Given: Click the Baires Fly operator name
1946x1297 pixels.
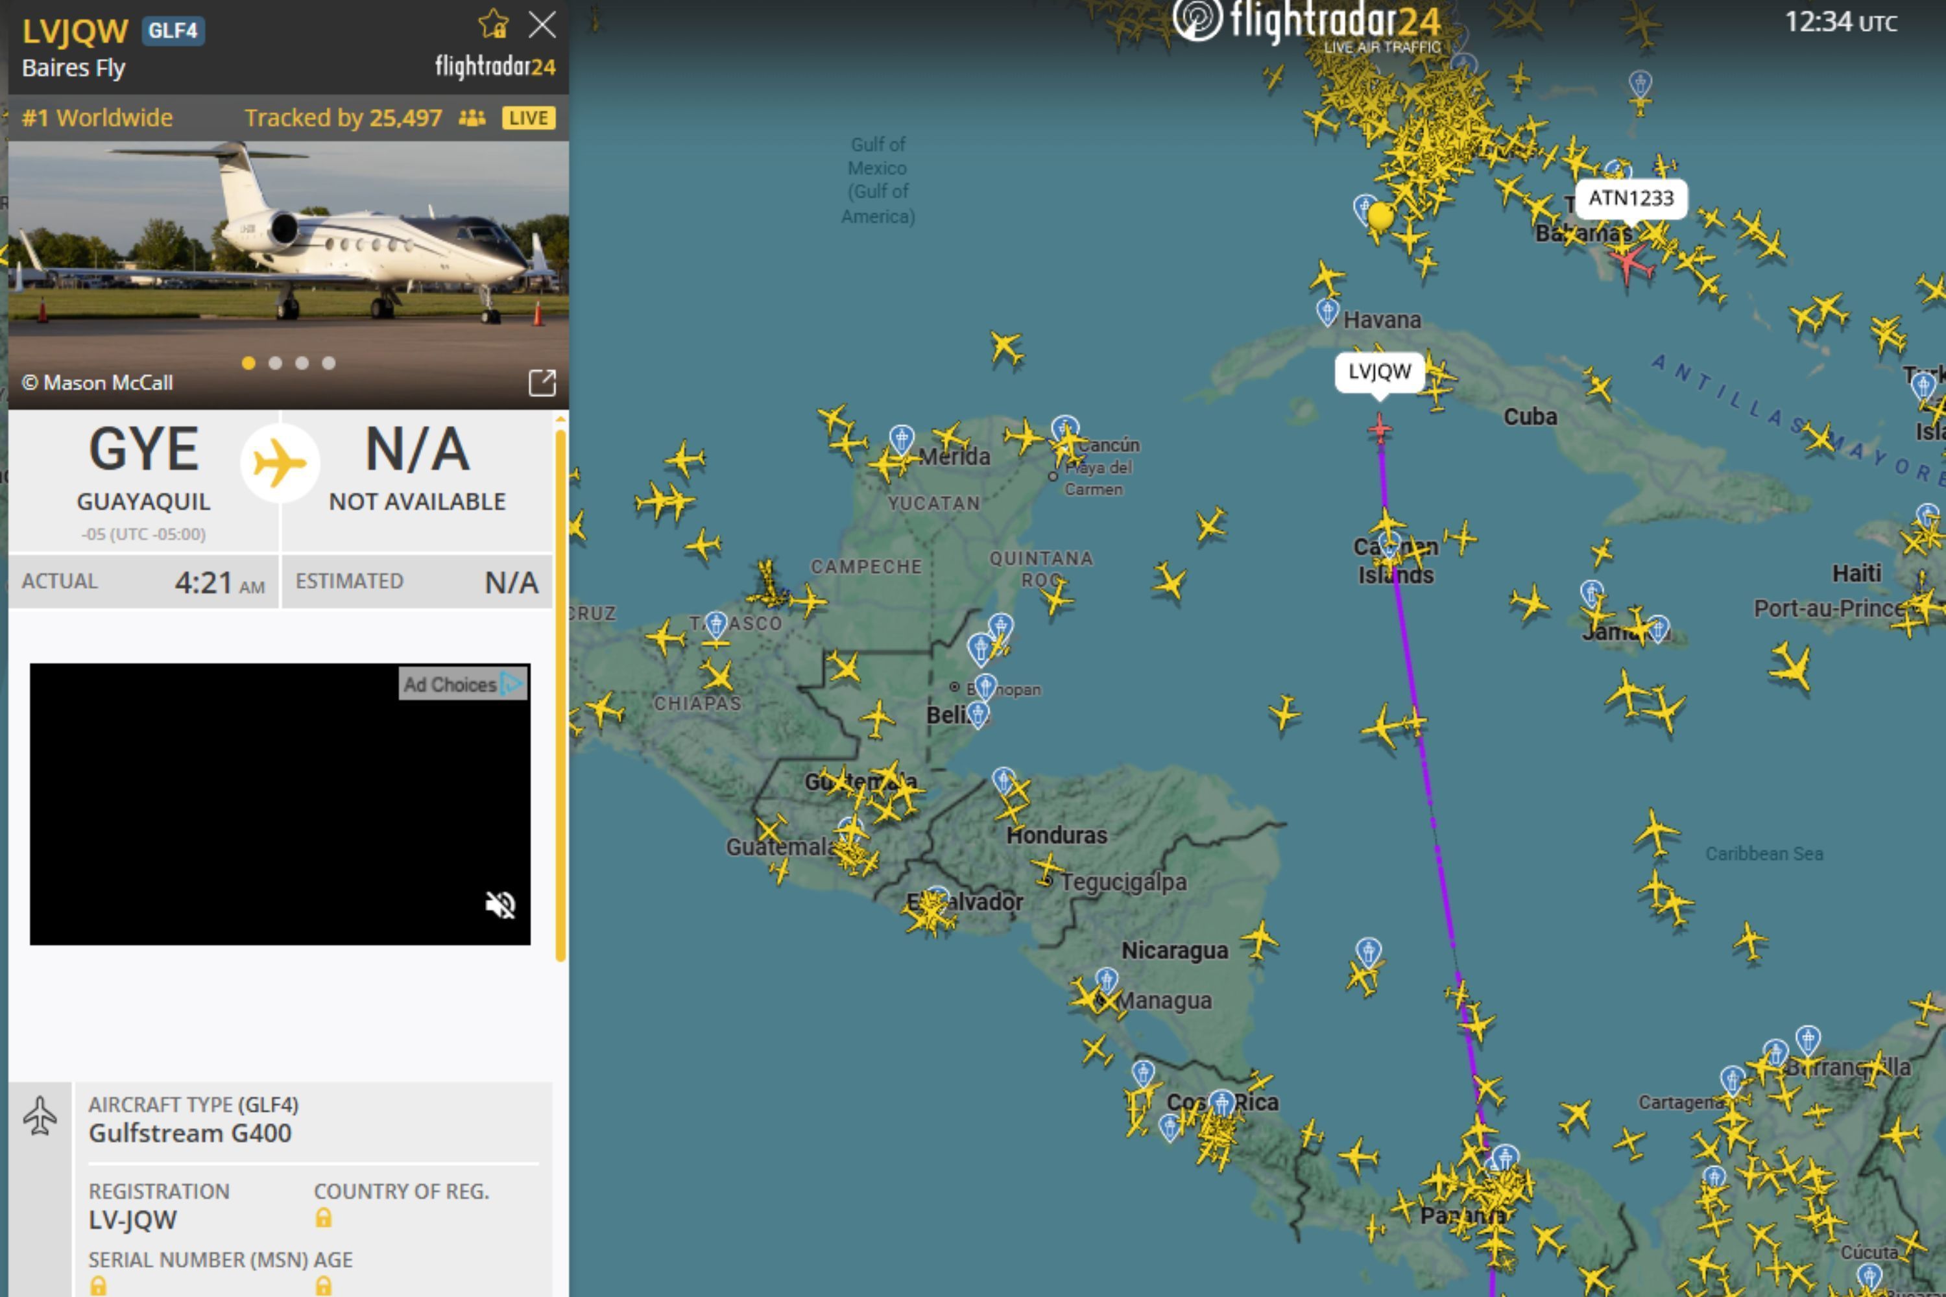Looking at the screenshot, I should 73,68.
